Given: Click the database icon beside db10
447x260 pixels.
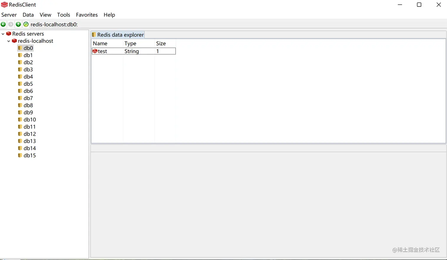Looking at the screenshot, I should pyautogui.click(x=20, y=119).
